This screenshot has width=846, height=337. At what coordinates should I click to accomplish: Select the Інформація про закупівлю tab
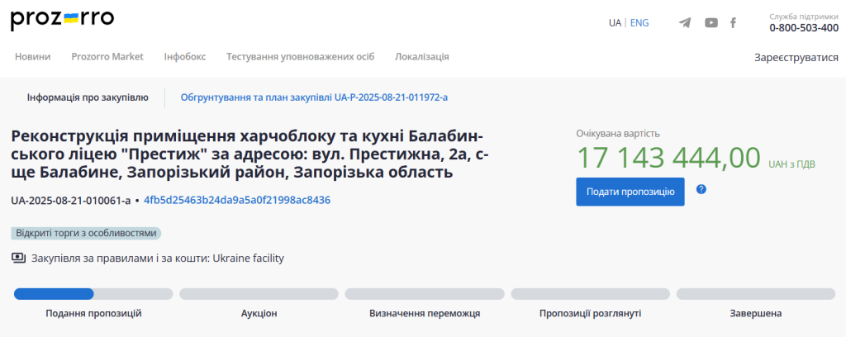click(x=88, y=97)
